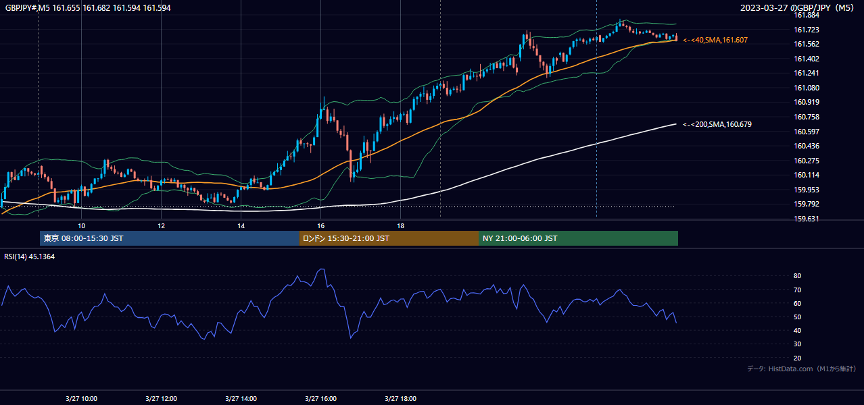This screenshot has height=405, width=864.
Task: Click the hour label 10 under the price chart
Action: 81,225
